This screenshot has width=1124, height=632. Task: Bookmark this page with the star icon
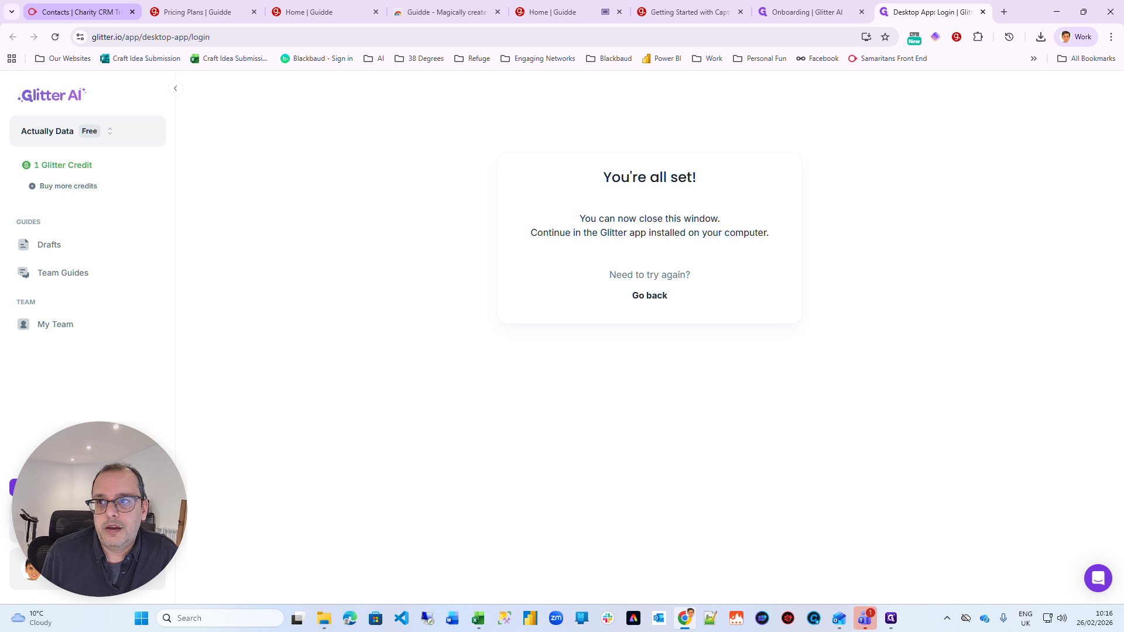pyautogui.click(x=885, y=37)
